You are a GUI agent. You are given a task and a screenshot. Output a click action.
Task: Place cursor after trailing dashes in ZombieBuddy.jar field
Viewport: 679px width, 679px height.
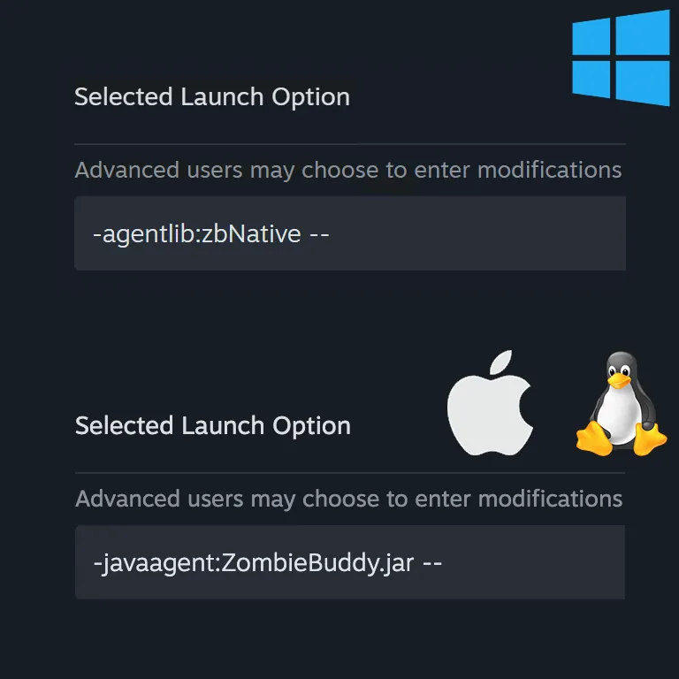click(x=444, y=562)
